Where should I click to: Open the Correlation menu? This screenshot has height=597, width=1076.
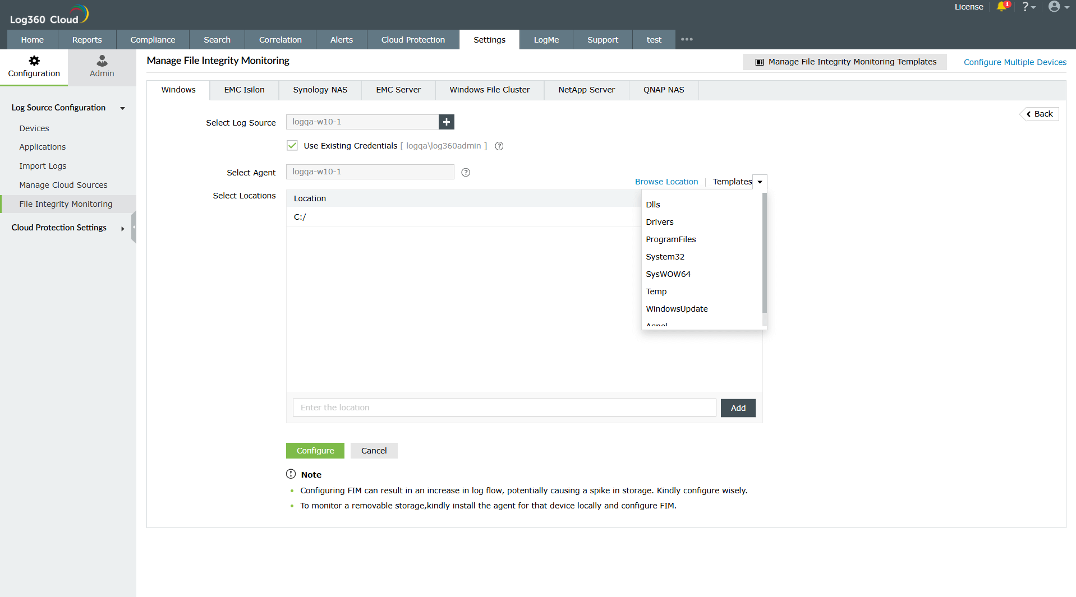click(280, 39)
